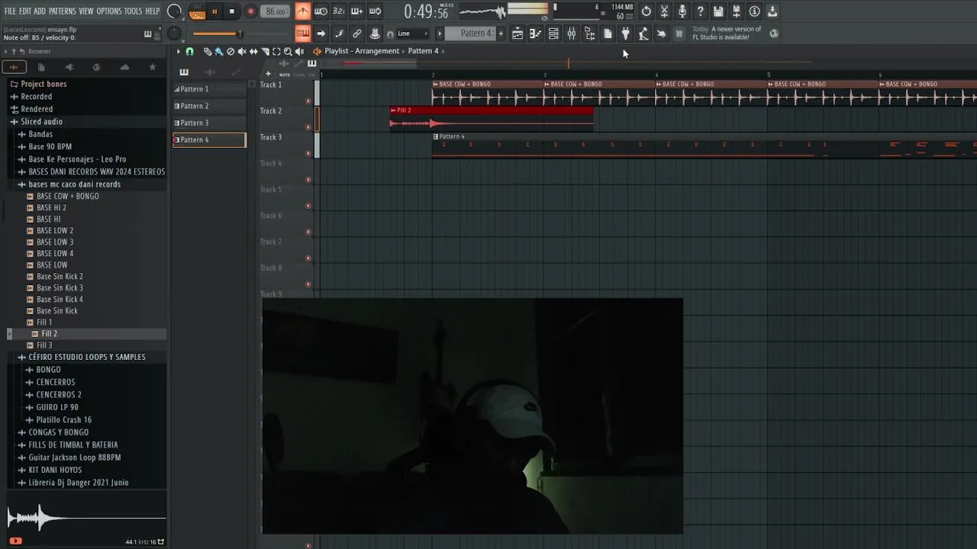Save project with the floppy disk icon
This screenshot has height=549, width=977.
pyautogui.click(x=718, y=11)
